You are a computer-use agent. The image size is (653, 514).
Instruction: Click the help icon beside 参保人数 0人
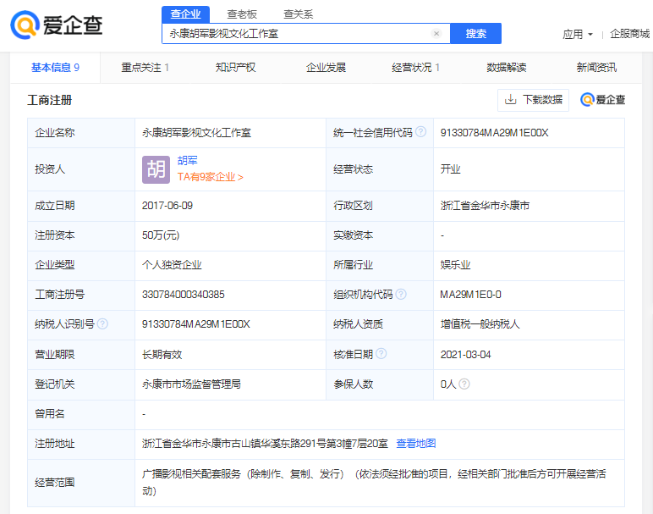464,384
